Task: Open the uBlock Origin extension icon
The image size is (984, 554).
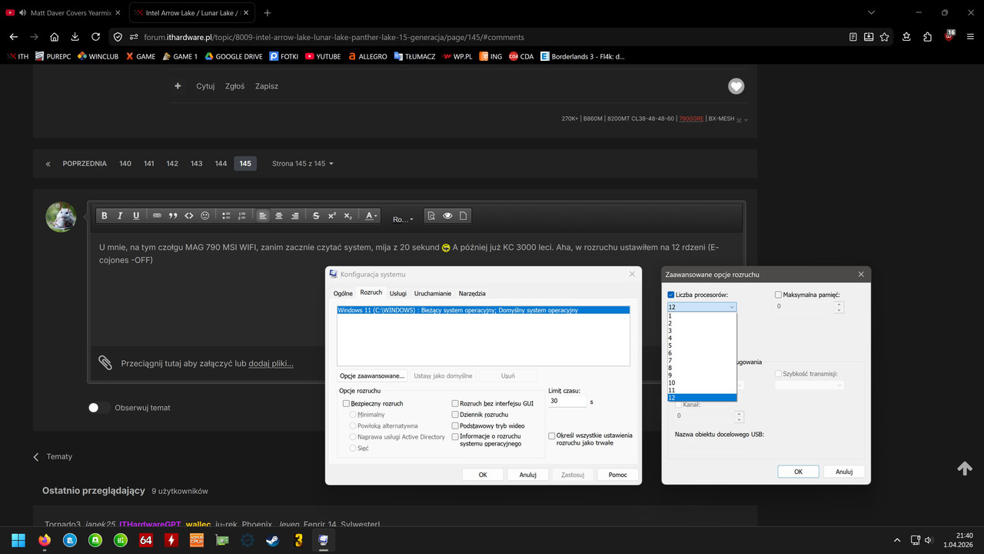Action: pos(949,36)
